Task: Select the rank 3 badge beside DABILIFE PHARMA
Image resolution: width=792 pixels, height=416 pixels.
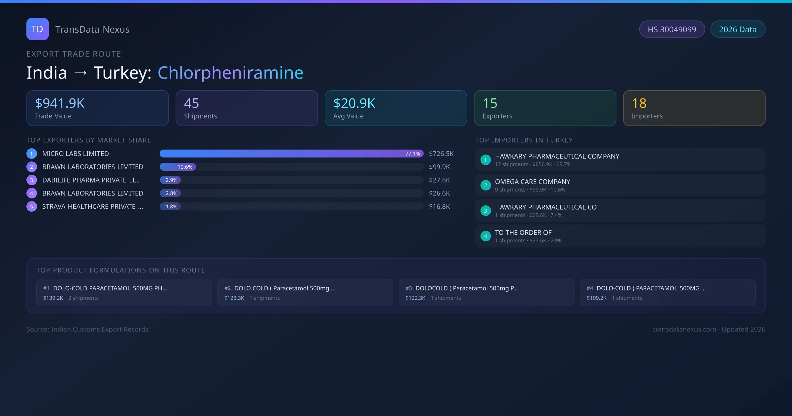Action: (31, 180)
